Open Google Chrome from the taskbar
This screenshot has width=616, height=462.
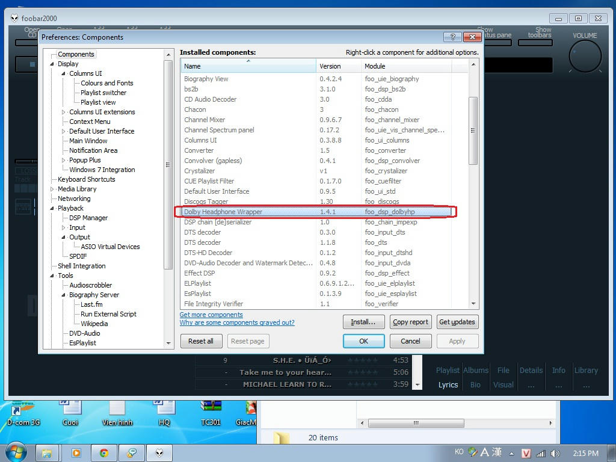point(103,453)
